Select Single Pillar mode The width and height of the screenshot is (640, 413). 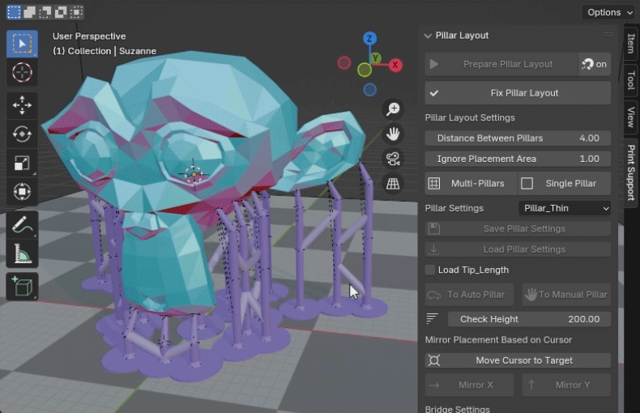point(564,184)
